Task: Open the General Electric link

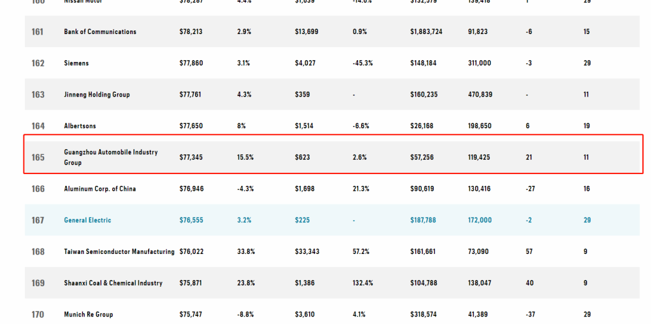Action: tap(87, 220)
